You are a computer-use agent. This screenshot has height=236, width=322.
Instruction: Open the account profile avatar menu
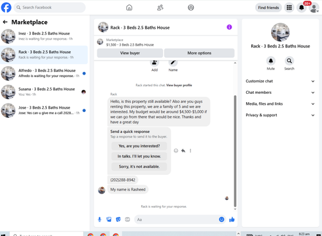314,8
